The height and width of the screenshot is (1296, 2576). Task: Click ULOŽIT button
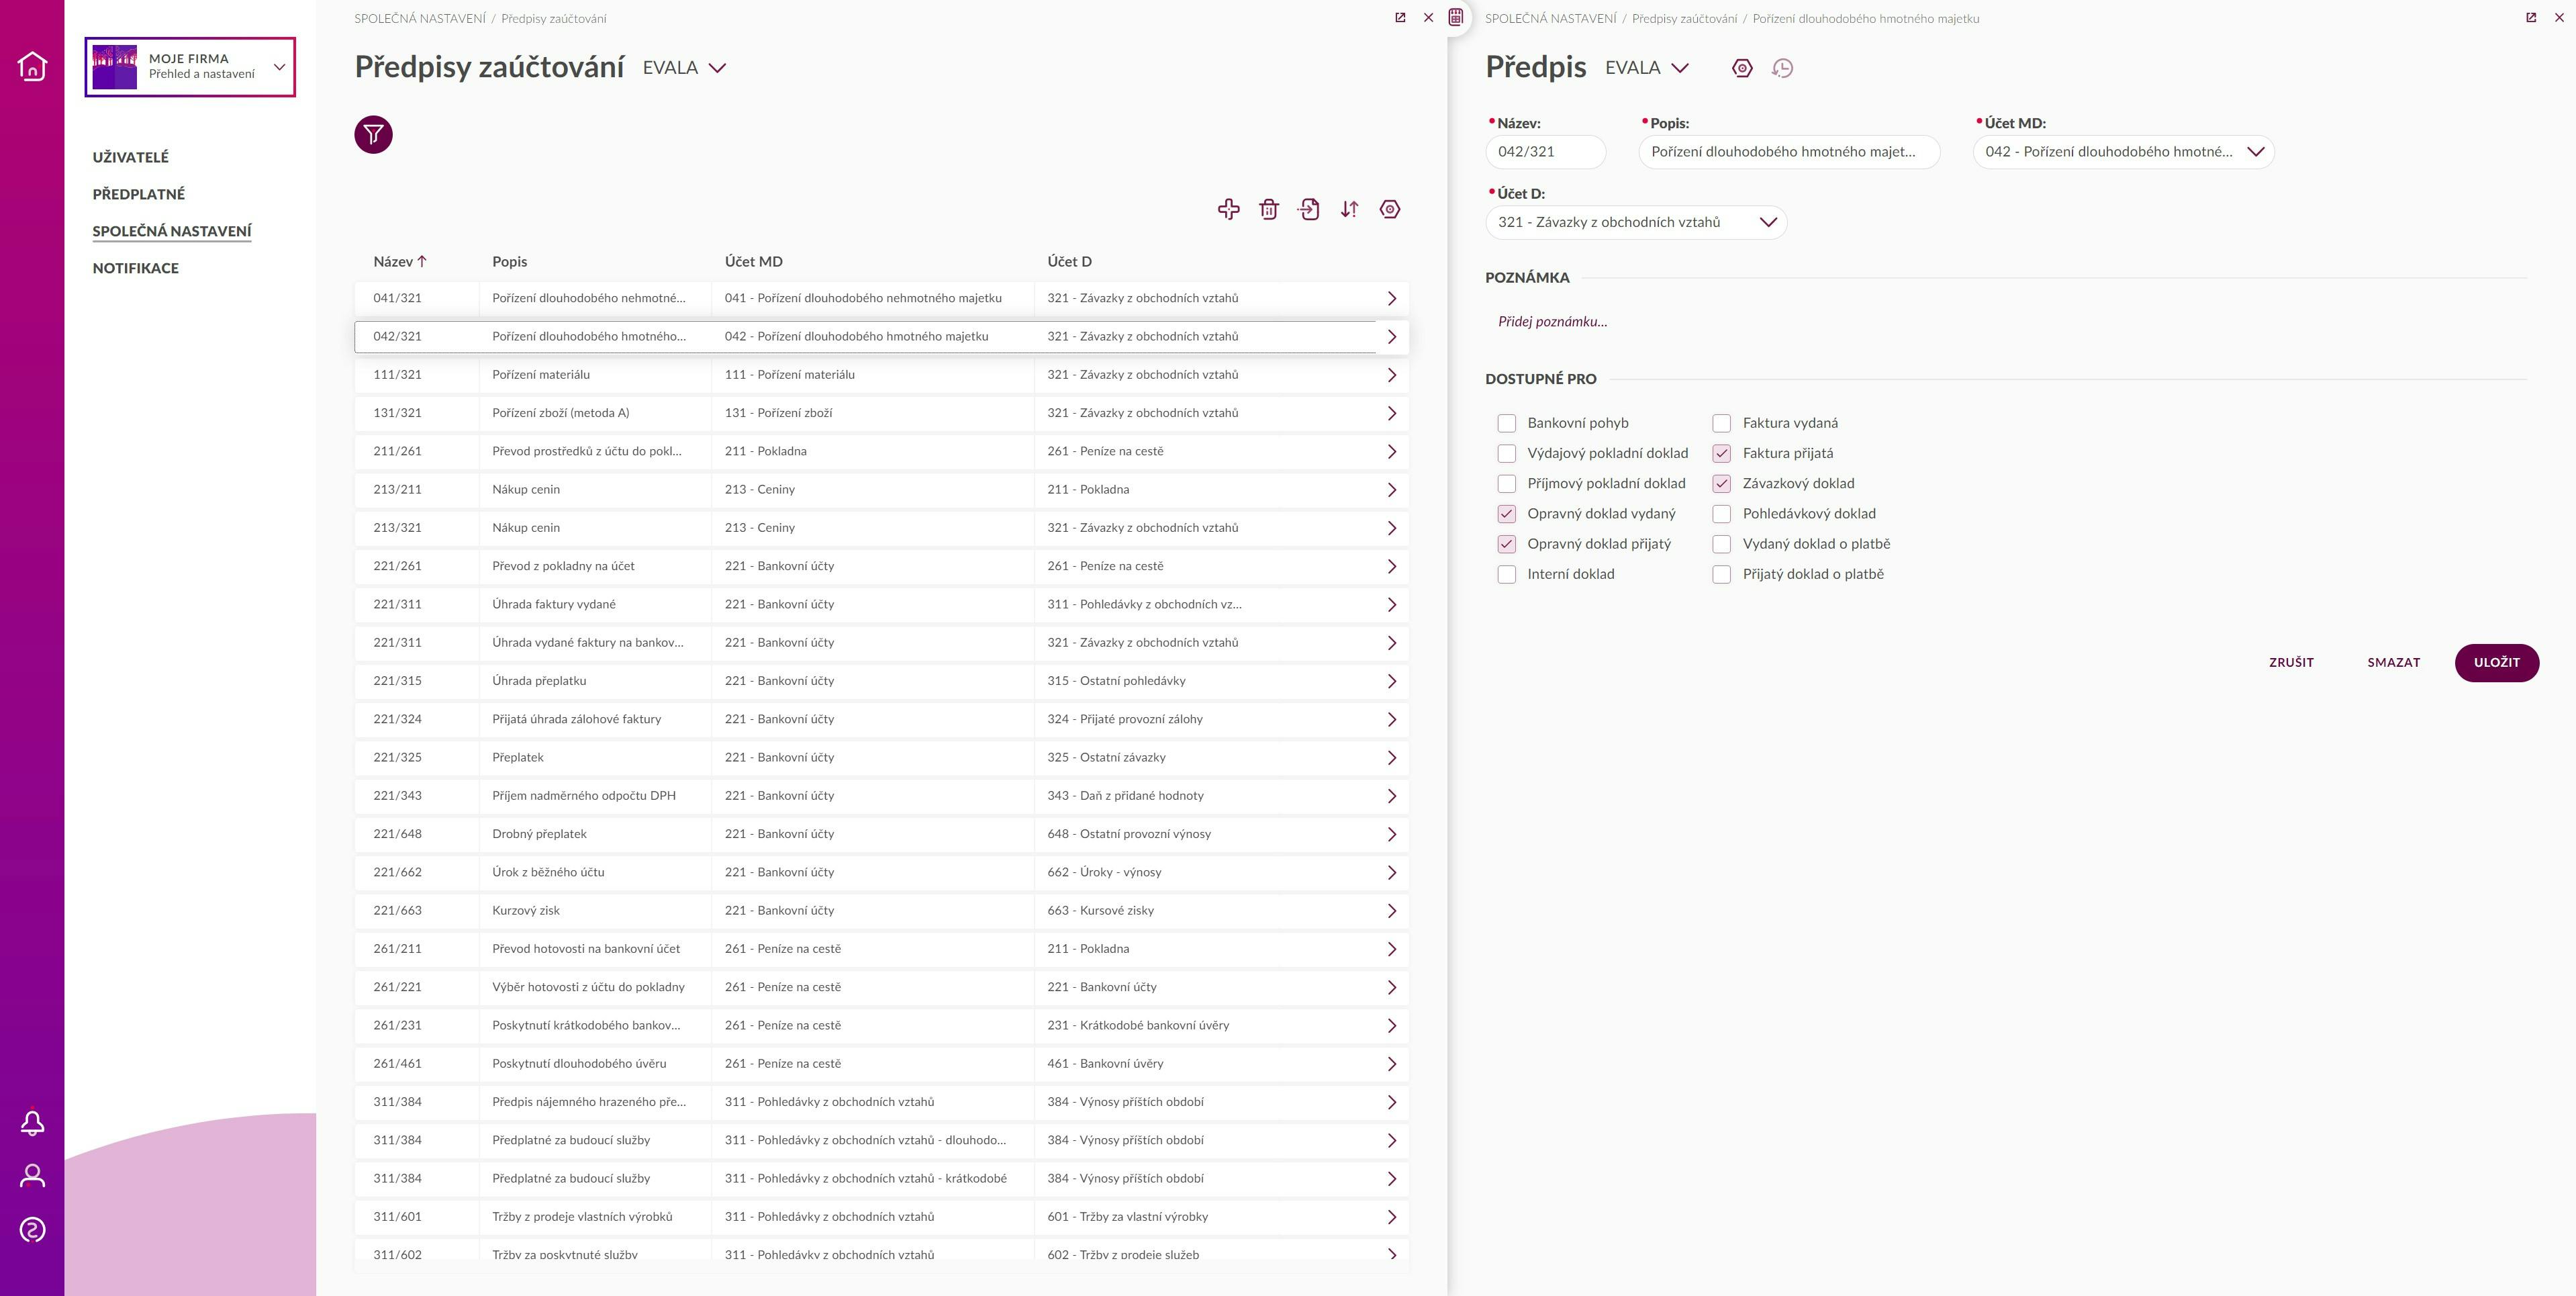(x=2496, y=662)
